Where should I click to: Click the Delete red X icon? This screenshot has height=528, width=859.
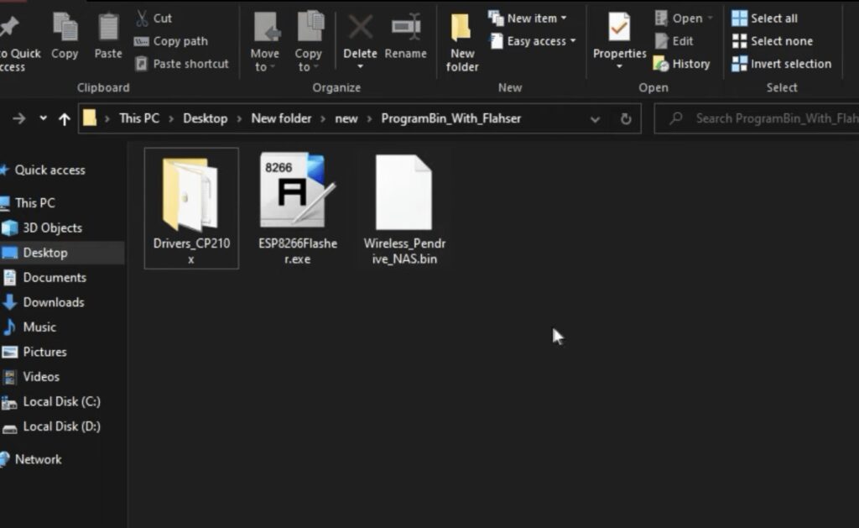(361, 28)
